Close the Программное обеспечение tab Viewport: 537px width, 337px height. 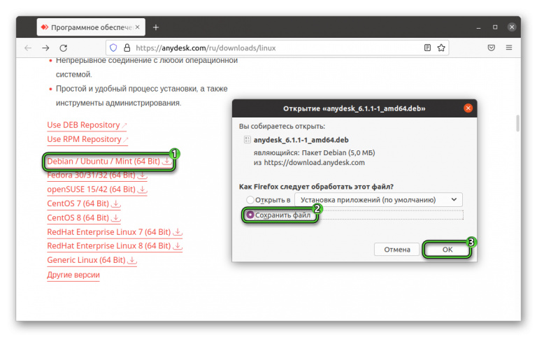coord(137,27)
